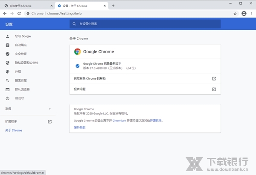Click the forward navigation arrow
This screenshot has height=175, width=256.
click(12, 14)
